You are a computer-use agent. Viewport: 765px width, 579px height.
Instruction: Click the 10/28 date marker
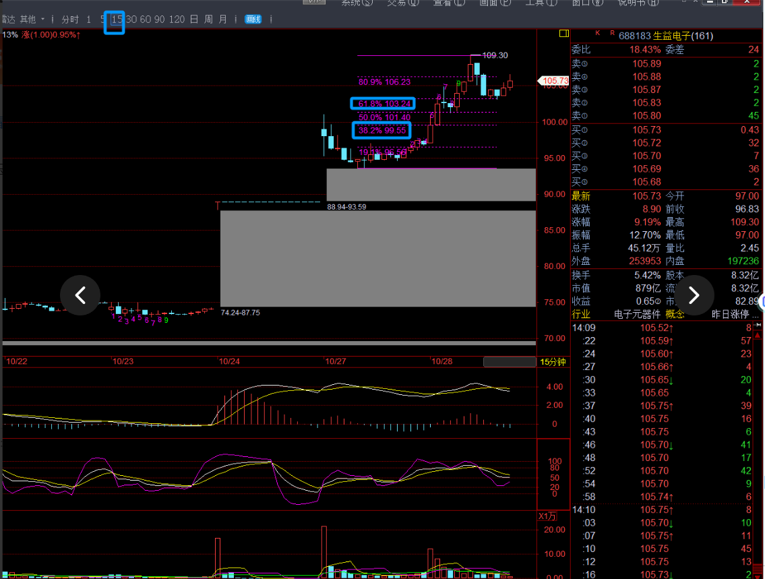point(442,361)
